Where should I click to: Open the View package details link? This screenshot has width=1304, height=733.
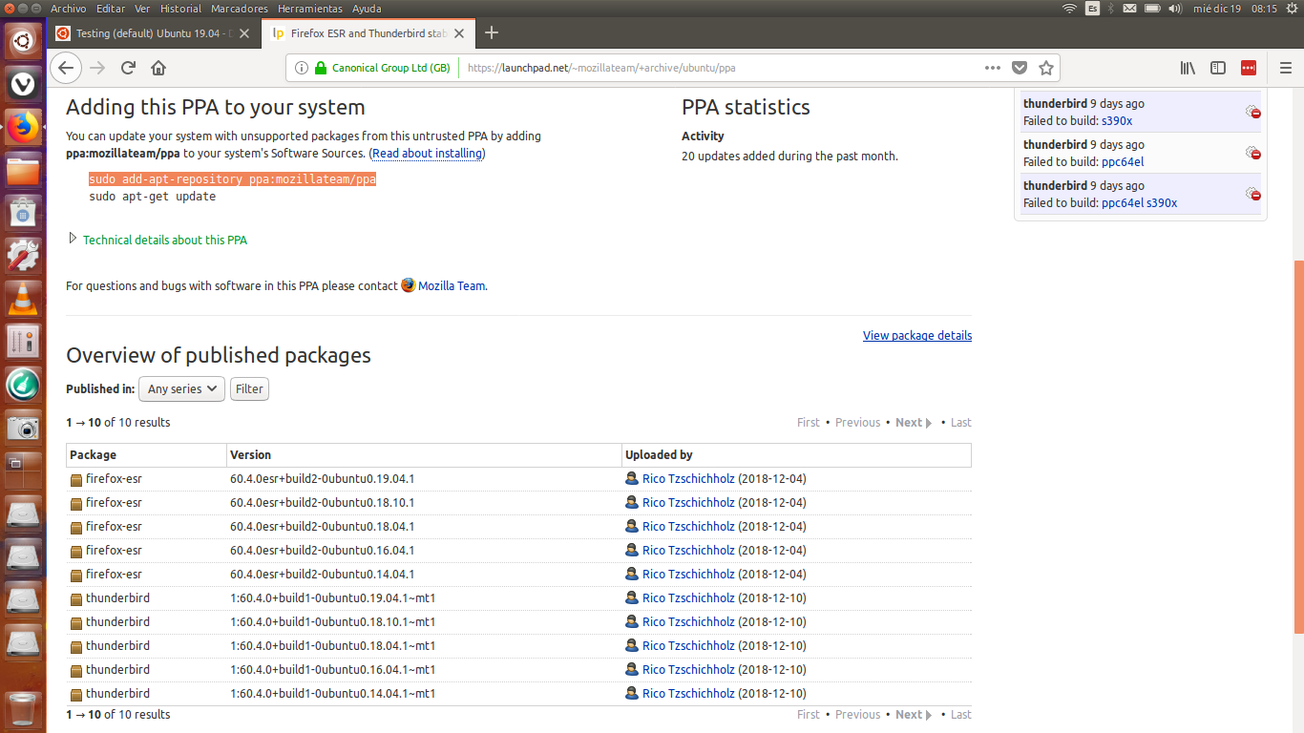916,336
